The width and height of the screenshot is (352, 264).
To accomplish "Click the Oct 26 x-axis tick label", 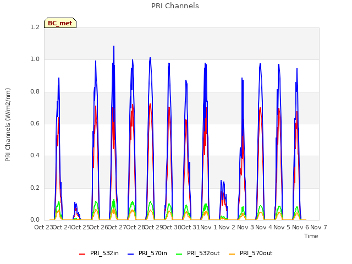I will point(98,227).
